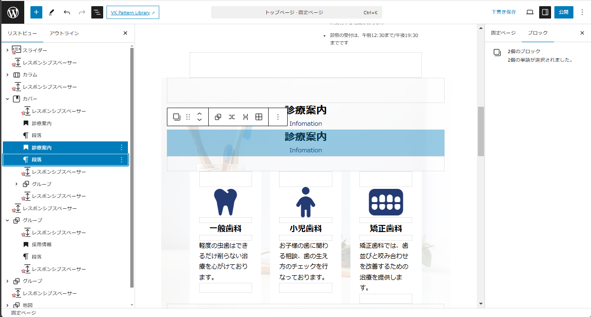The height and width of the screenshot is (317, 591).
Task: Expand the スライダー block in list view
Action: tap(7, 50)
